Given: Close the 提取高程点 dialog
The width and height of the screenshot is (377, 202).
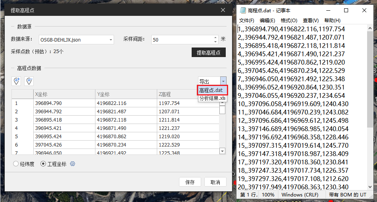Looking at the screenshot, I should click(223, 10).
